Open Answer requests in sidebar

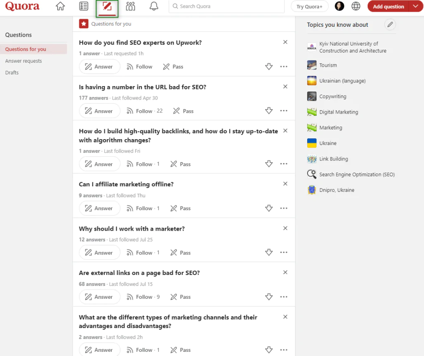23,61
